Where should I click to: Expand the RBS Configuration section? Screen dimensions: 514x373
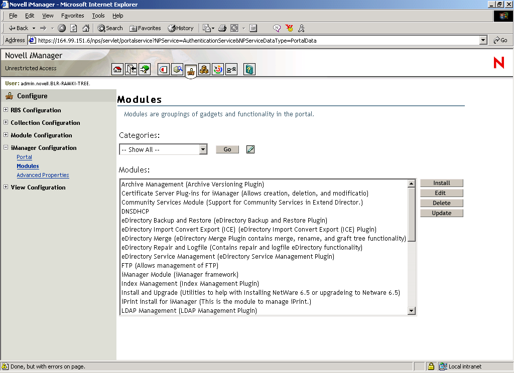tap(5, 110)
